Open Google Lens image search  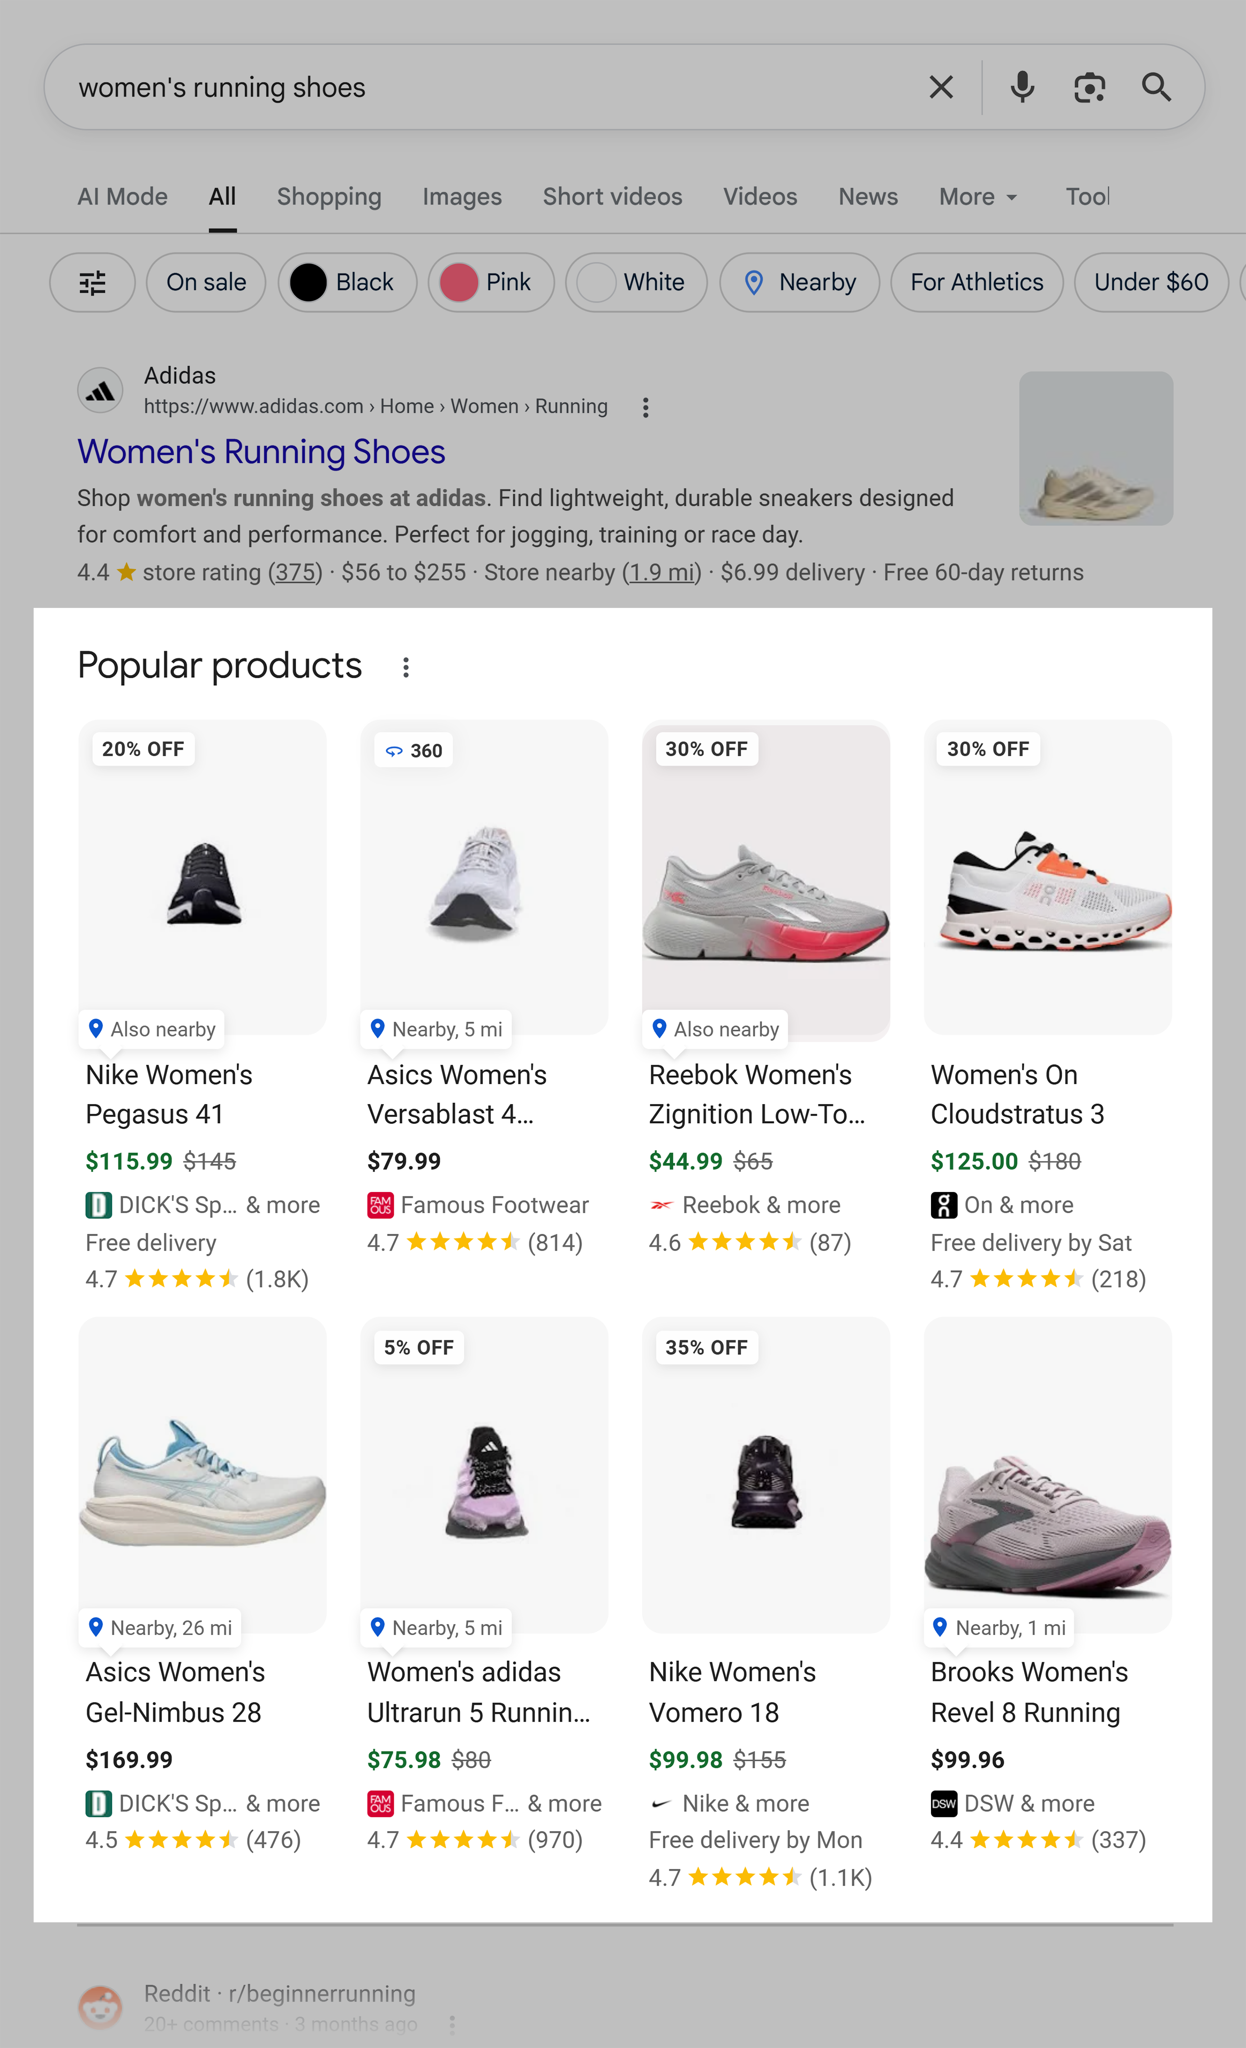tap(1089, 86)
